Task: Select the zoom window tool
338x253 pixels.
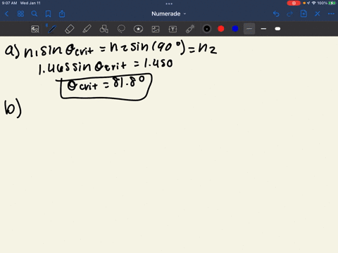Action: tap(35, 29)
